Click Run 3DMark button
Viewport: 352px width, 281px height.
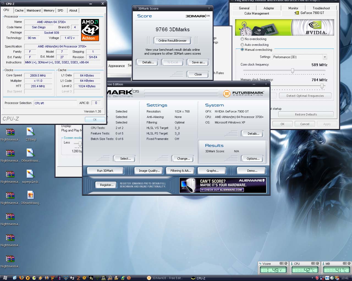click(105, 171)
